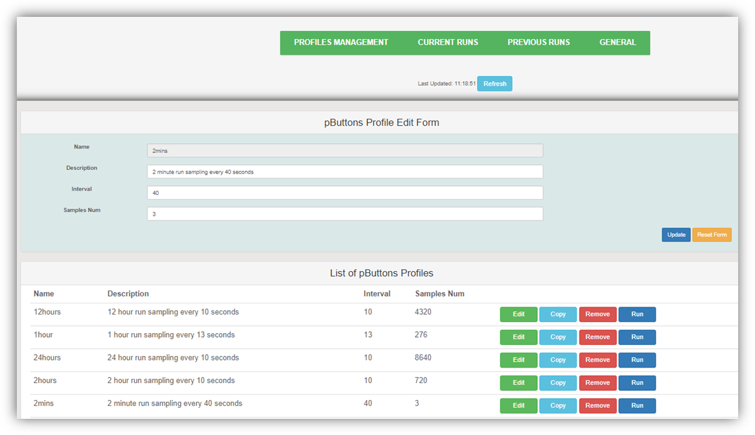This screenshot has width=755, height=435.
Task: Remove the 1hour profile
Action: tap(598, 337)
